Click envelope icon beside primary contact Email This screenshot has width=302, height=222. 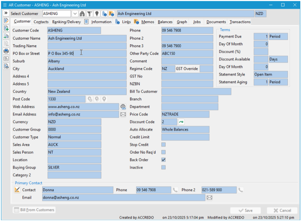click(x=209, y=198)
